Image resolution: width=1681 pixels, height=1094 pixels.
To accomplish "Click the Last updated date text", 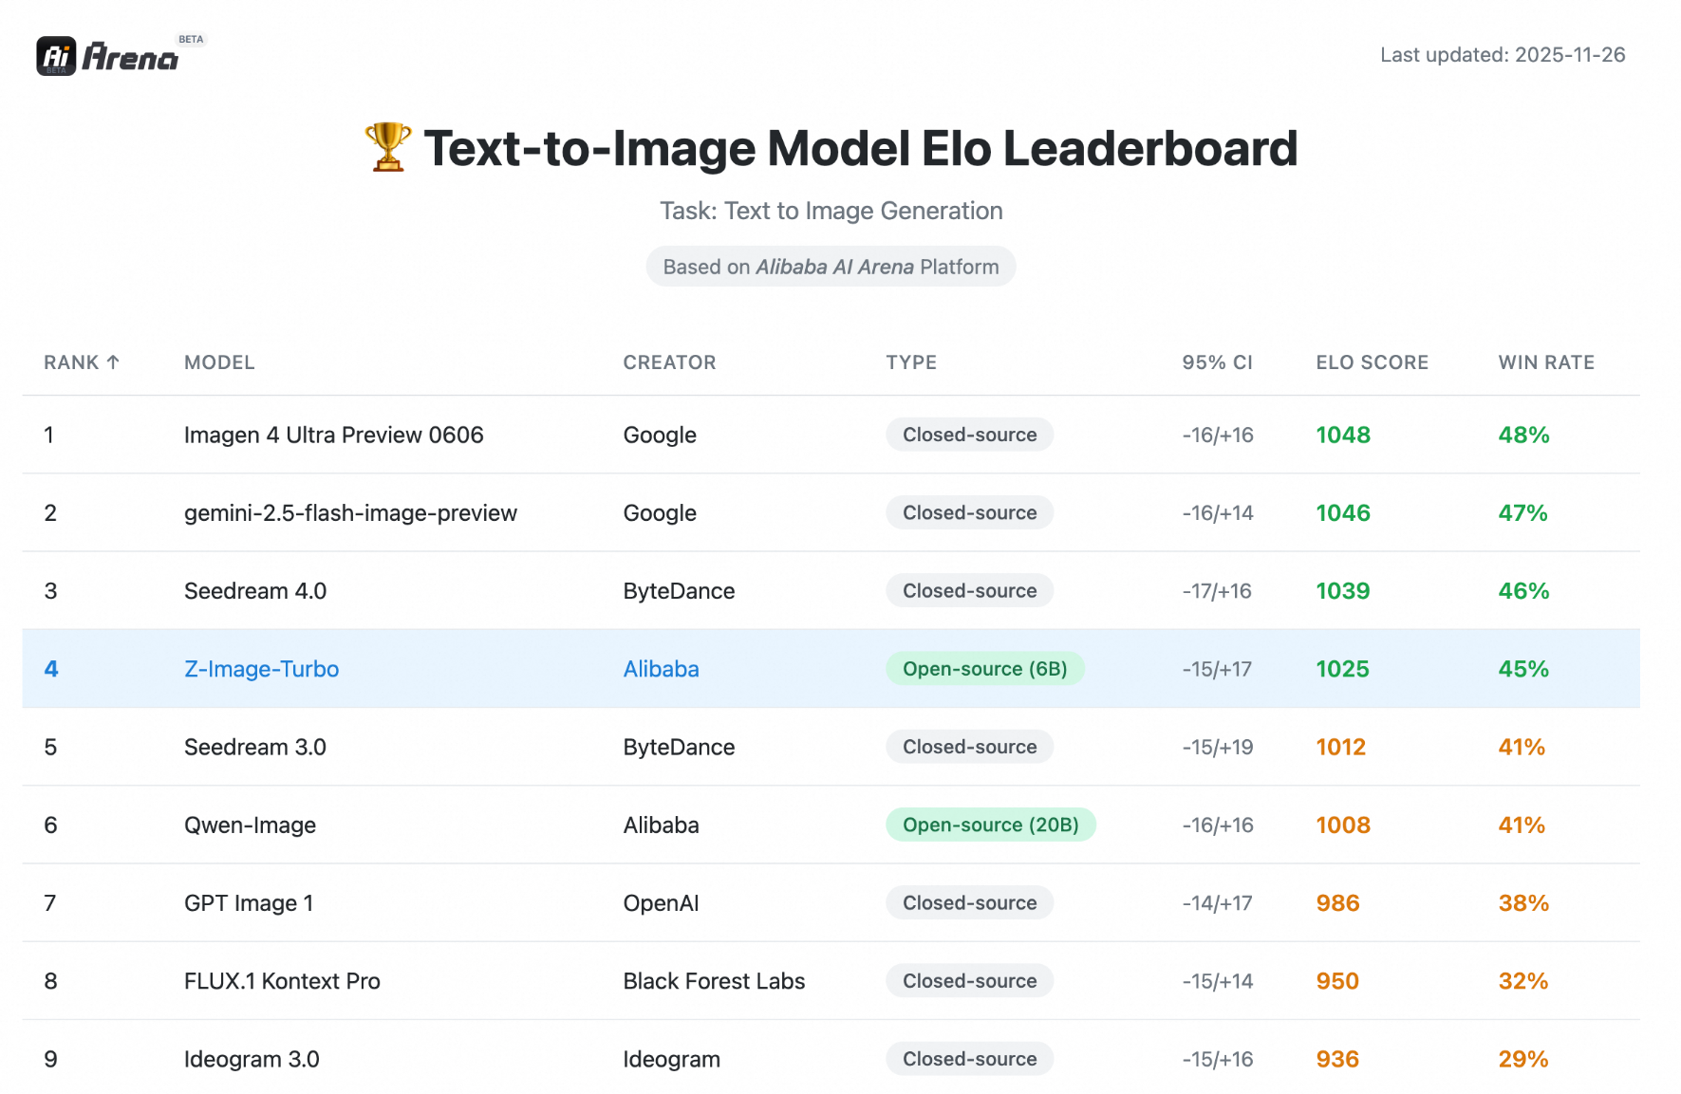I will click(1503, 55).
